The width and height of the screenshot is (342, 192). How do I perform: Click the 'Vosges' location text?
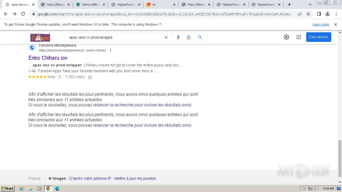pyautogui.click(x=59, y=178)
